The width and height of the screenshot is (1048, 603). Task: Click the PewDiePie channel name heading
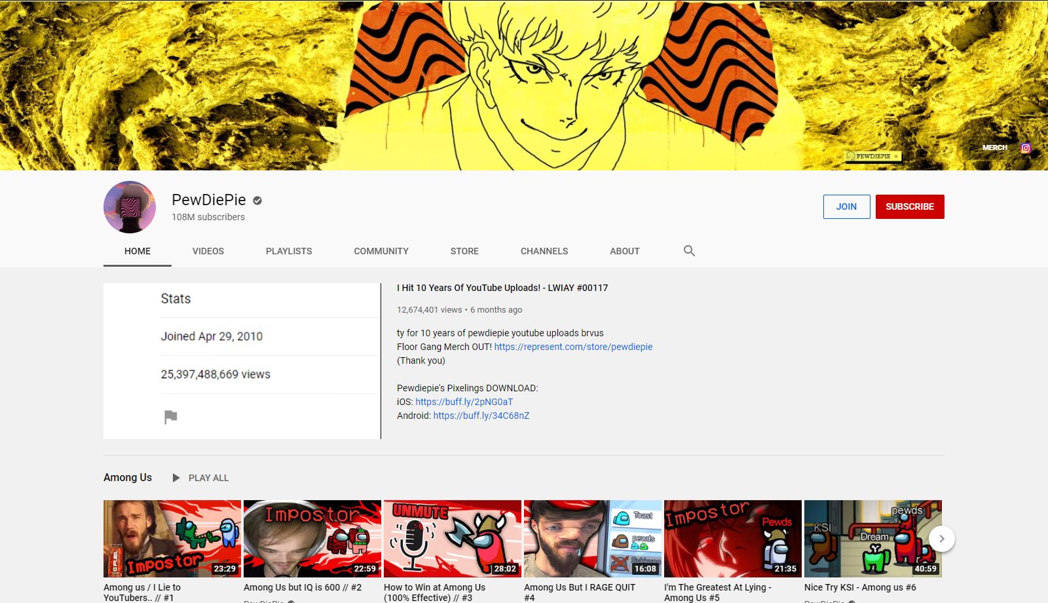209,200
